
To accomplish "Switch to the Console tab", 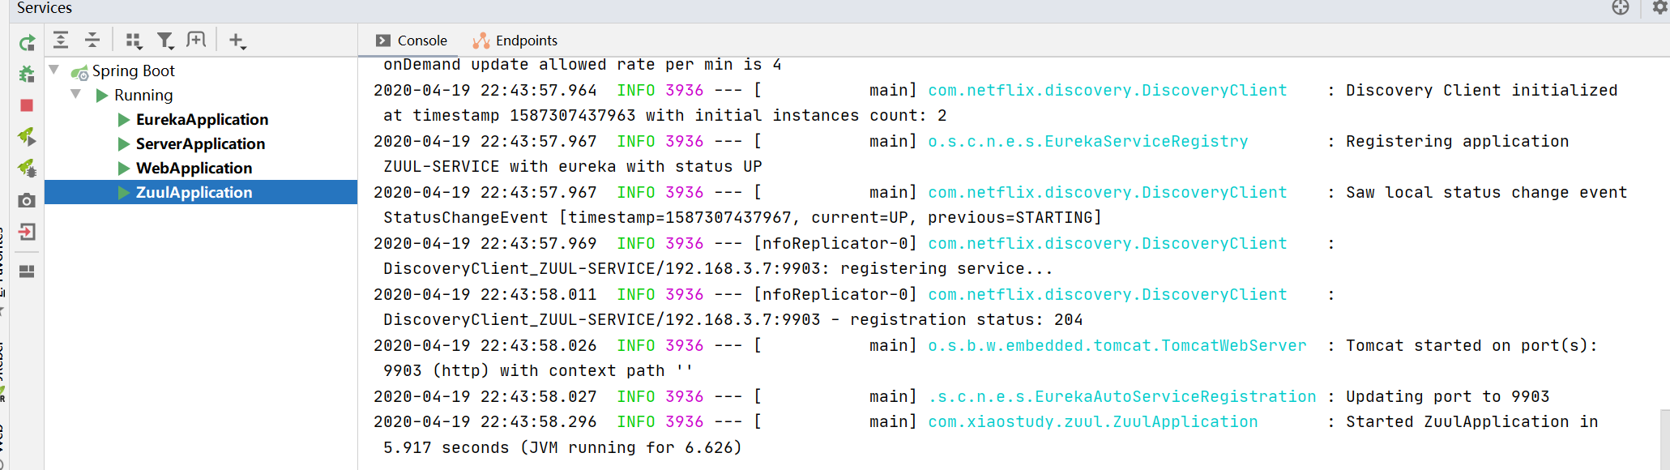I will pos(412,41).
